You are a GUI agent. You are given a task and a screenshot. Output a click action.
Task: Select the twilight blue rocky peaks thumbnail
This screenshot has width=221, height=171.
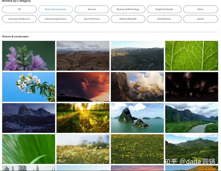click(x=29, y=118)
